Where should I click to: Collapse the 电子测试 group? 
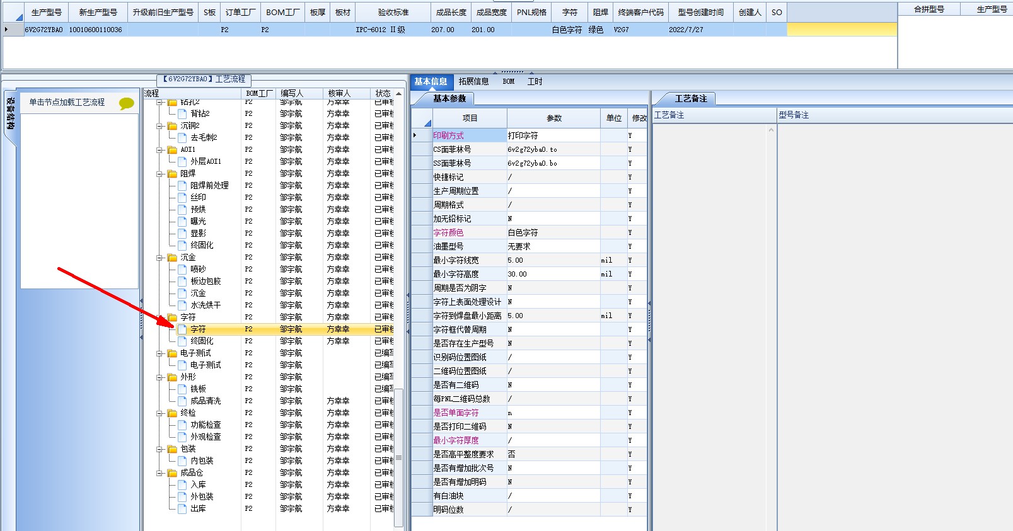(160, 353)
